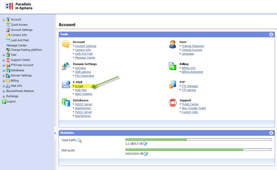Open the FTP Manager link

click(190, 86)
